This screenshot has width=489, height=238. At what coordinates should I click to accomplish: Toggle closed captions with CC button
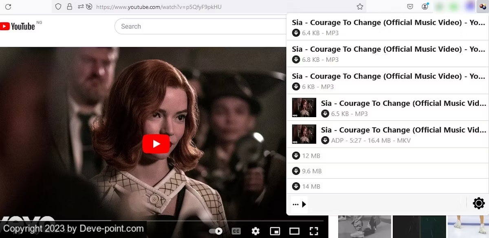(236, 231)
